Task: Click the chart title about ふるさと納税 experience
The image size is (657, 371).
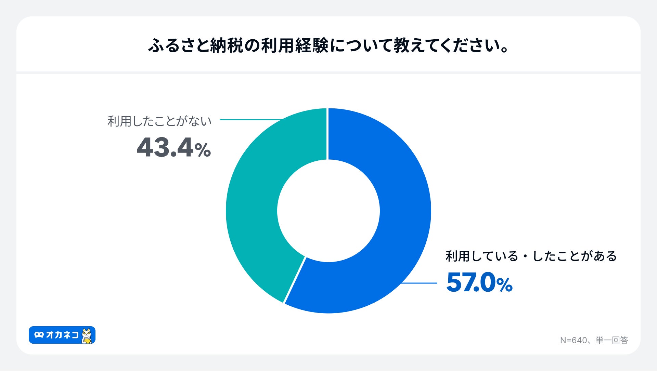Action: [x=328, y=45]
